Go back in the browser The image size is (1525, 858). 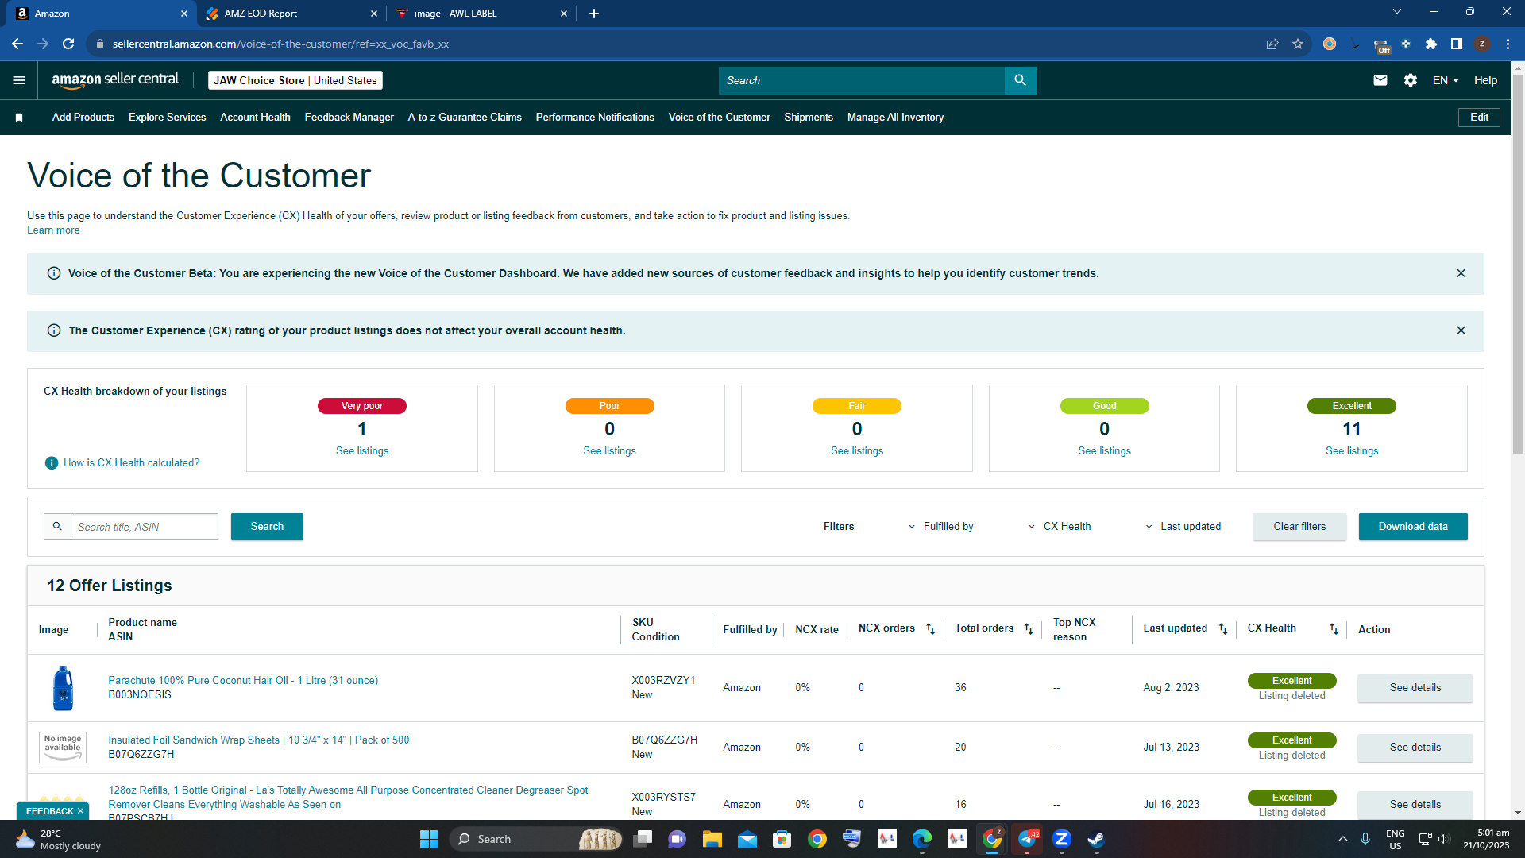pos(17,44)
